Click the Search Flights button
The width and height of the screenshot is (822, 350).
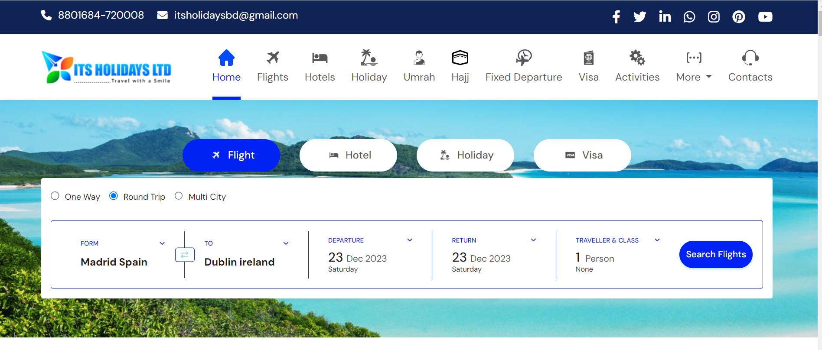(716, 254)
